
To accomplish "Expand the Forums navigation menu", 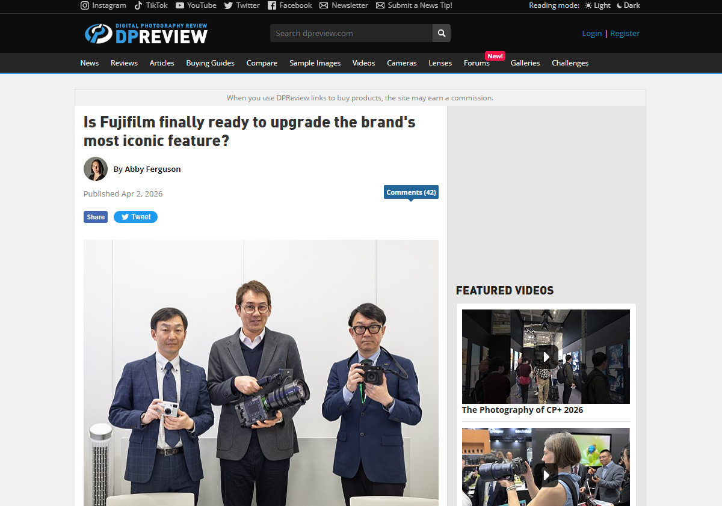I will click(x=477, y=63).
